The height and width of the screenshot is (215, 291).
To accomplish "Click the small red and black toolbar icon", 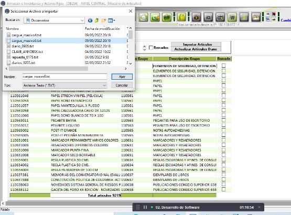I will point(274,14).
